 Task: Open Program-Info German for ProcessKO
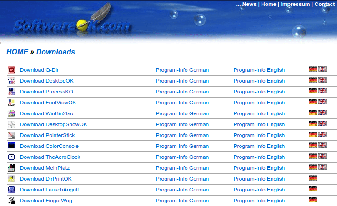pos(182,92)
